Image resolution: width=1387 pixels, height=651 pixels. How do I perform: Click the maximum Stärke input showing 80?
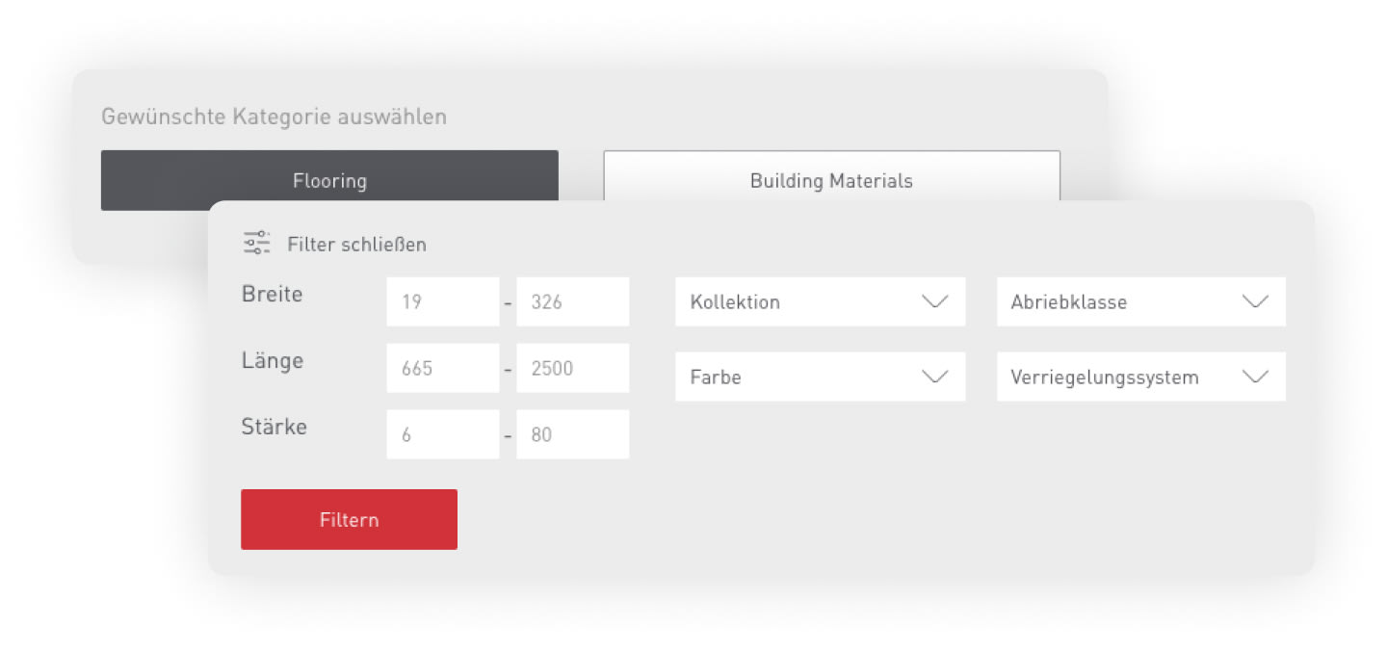[x=572, y=433]
